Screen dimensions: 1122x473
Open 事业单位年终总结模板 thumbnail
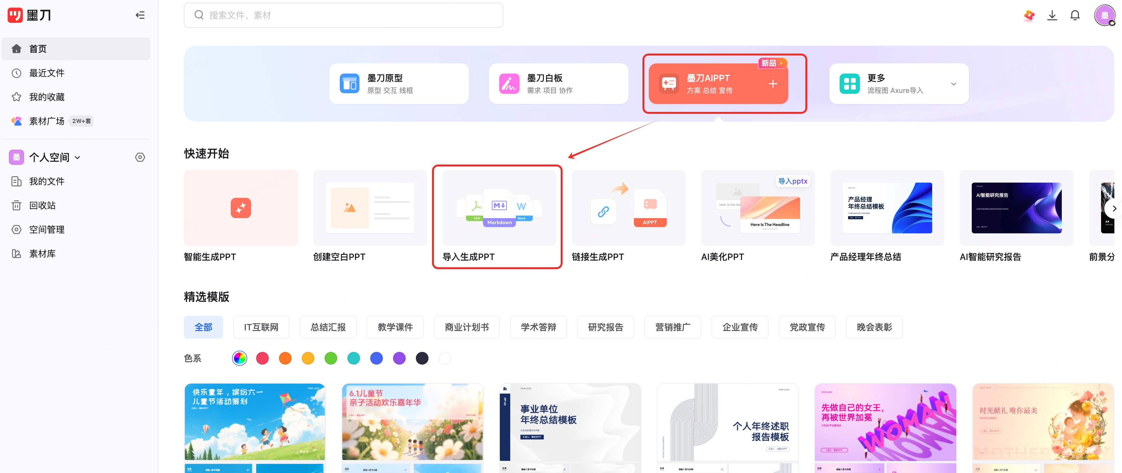[570, 422]
